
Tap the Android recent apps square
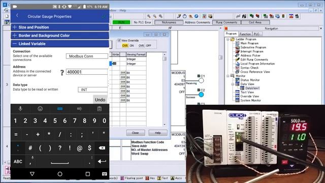coord(88,174)
